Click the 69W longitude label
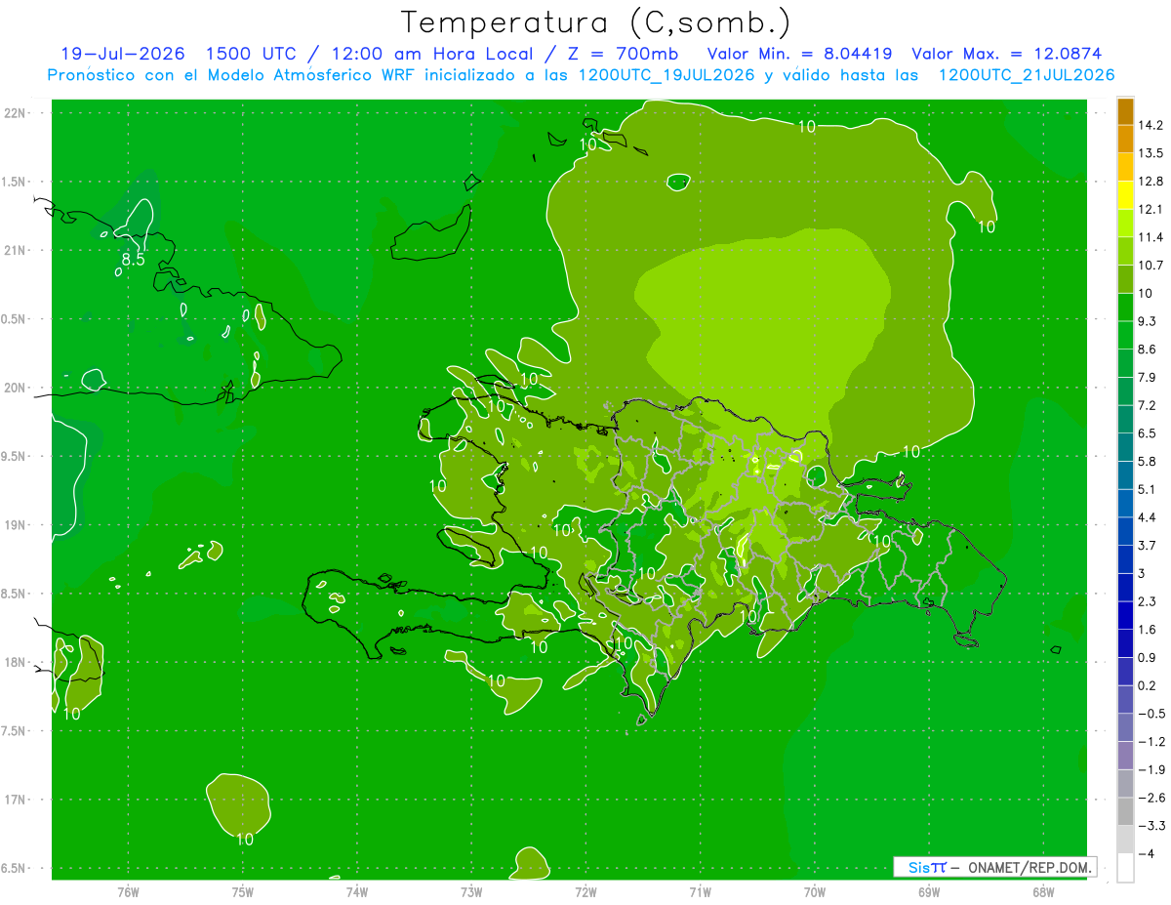This screenshot has height=905, width=1171. [929, 892]
